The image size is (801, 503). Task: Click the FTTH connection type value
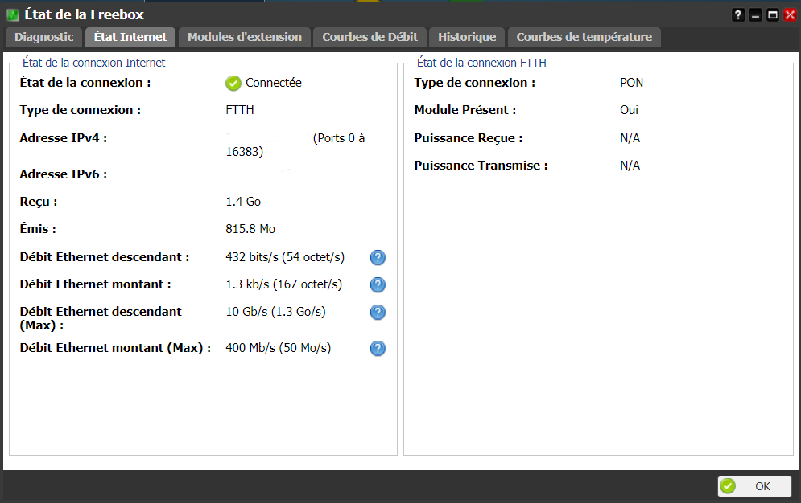click(x=240, y=110)
